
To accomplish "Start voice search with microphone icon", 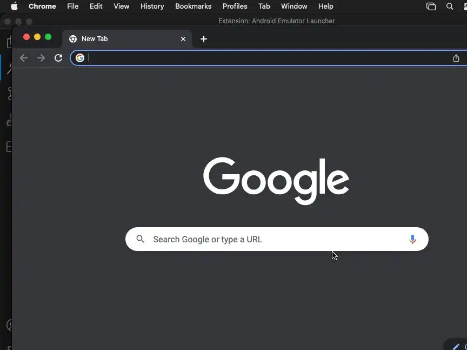I will tap(412, 240).
